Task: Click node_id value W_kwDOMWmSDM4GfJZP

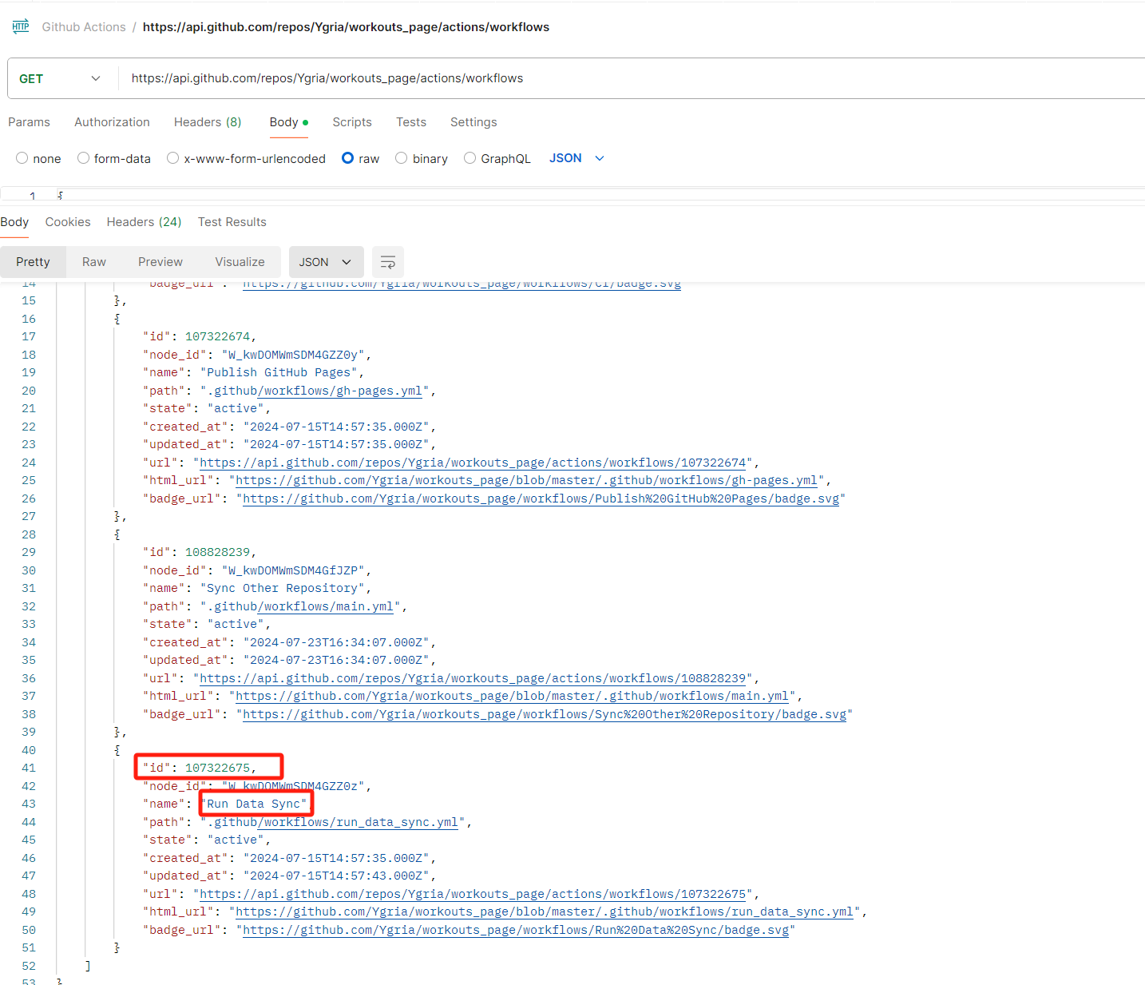Action: coord(293,570)
